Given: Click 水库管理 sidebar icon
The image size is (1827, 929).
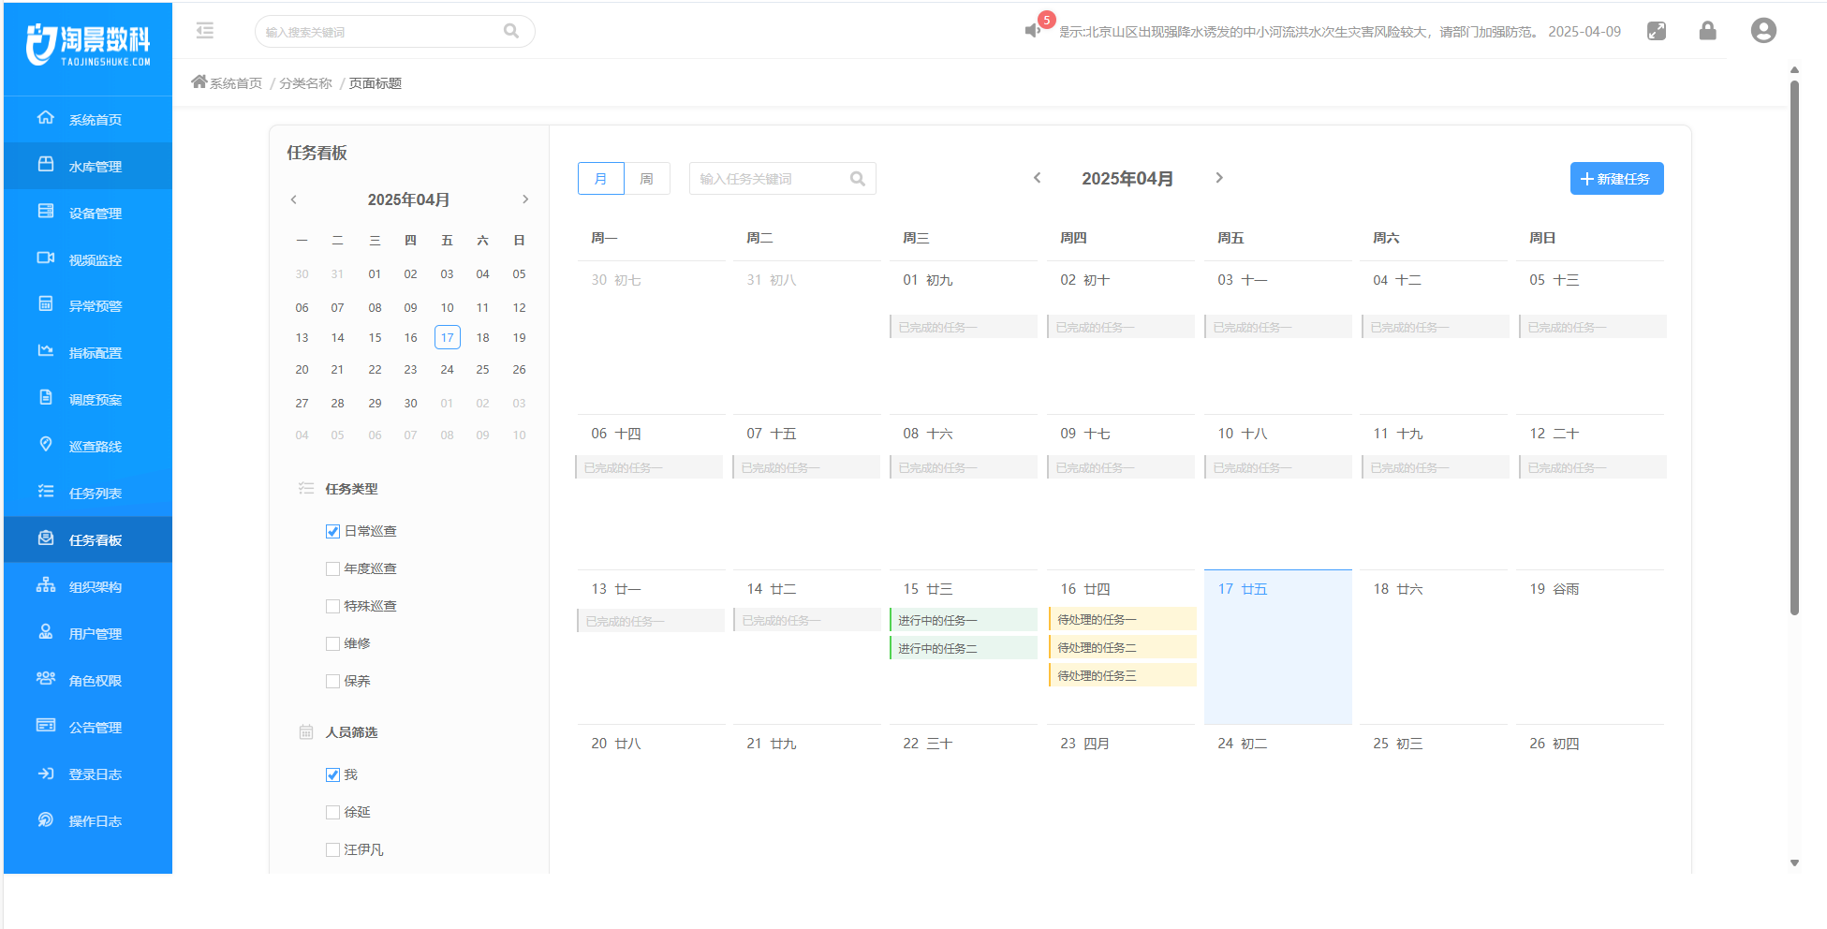Looking at the screenshot, I should point(45,165).
